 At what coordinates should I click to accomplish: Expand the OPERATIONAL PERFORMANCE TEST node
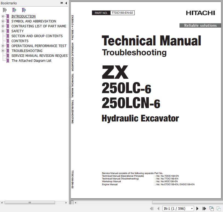pos(3,46)
